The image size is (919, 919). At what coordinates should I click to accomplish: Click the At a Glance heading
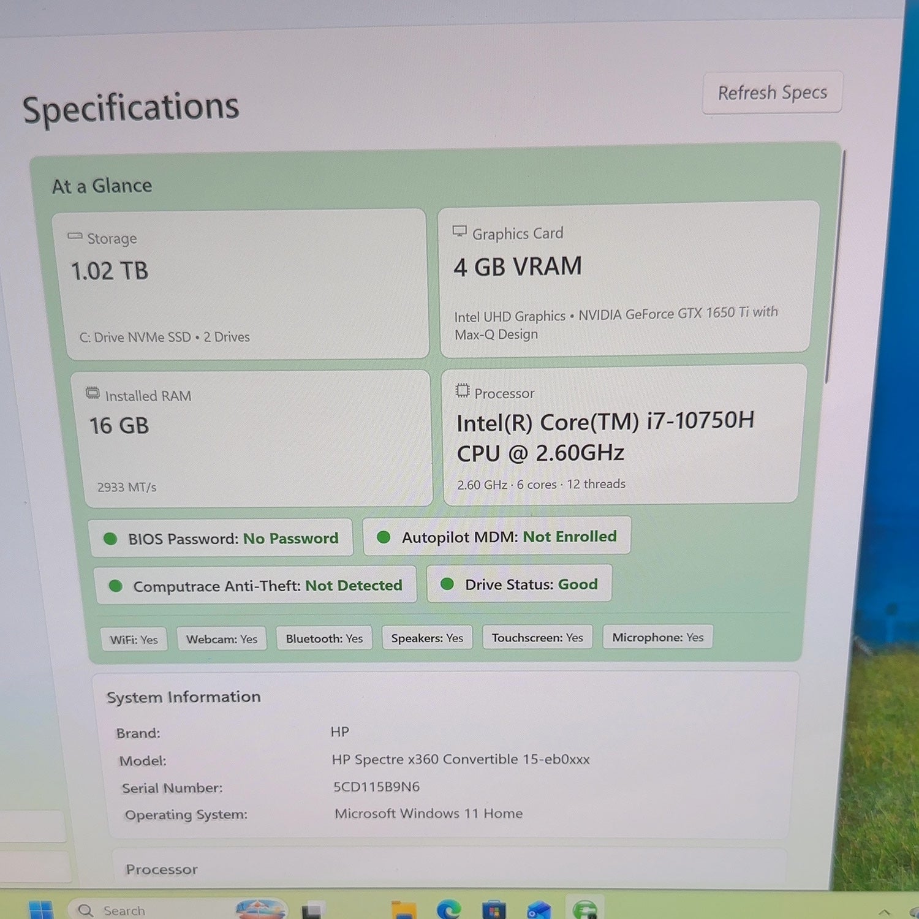(x=102, y=186)
